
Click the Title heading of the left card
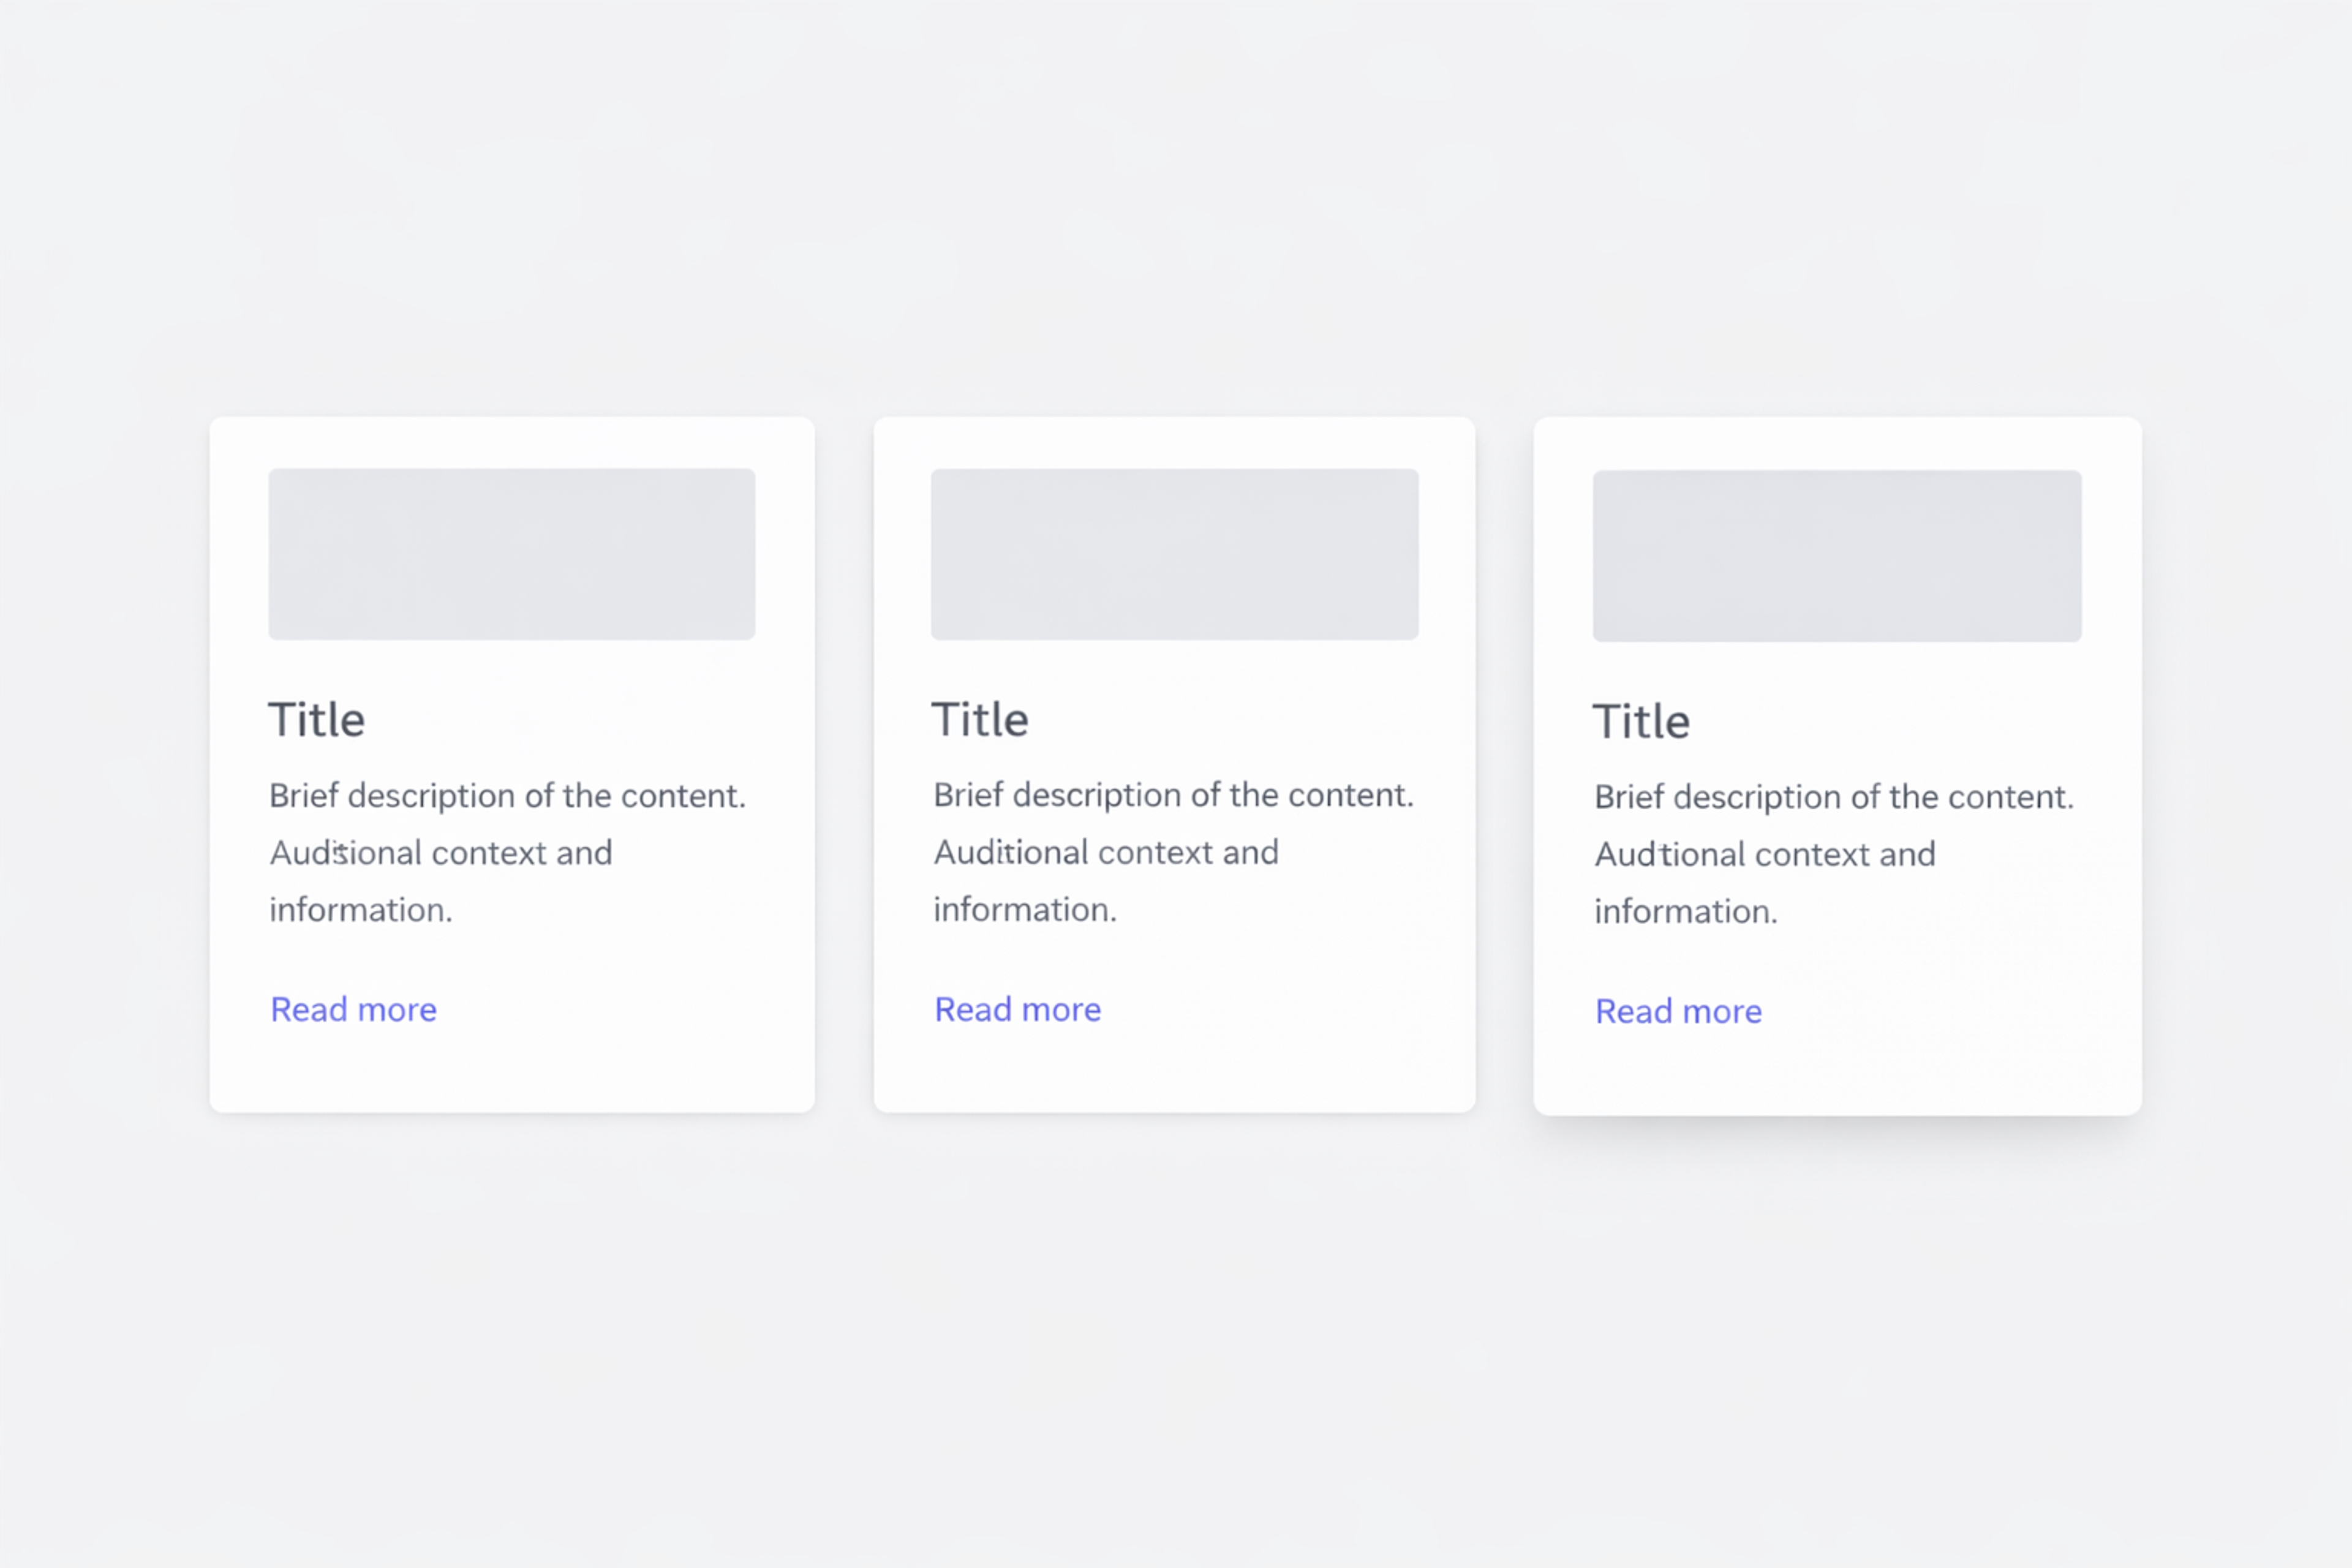(x=316, y=719)
